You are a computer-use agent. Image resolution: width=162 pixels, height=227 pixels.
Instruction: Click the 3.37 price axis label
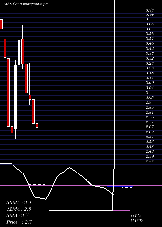[x=150, y=54]
